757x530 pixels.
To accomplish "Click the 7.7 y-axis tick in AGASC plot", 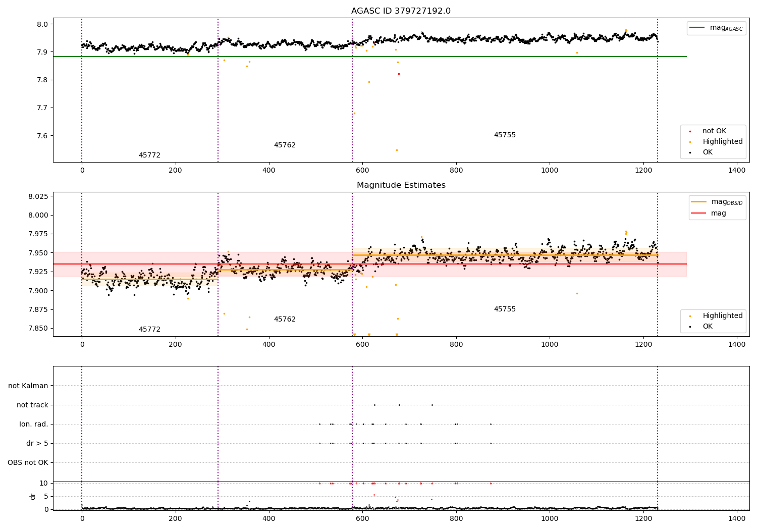I will [43, 108].
